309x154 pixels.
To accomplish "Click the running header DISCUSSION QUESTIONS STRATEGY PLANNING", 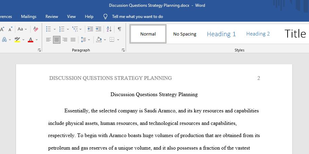I will (x=111, y=78).
